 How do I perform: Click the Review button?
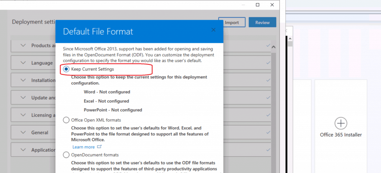[x=262, y=22]
